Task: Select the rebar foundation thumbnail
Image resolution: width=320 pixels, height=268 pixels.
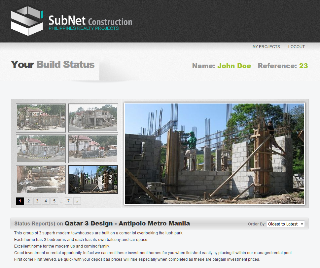Action: [40, 180]
